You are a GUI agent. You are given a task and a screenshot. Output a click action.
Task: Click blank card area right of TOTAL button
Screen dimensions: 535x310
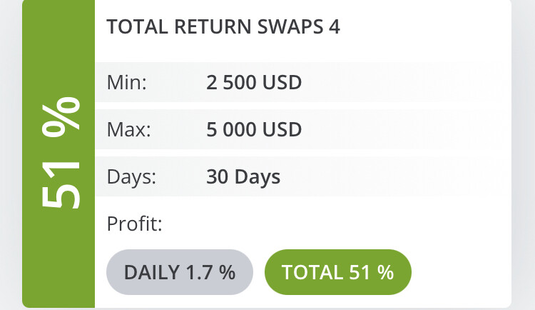point(461,272)
